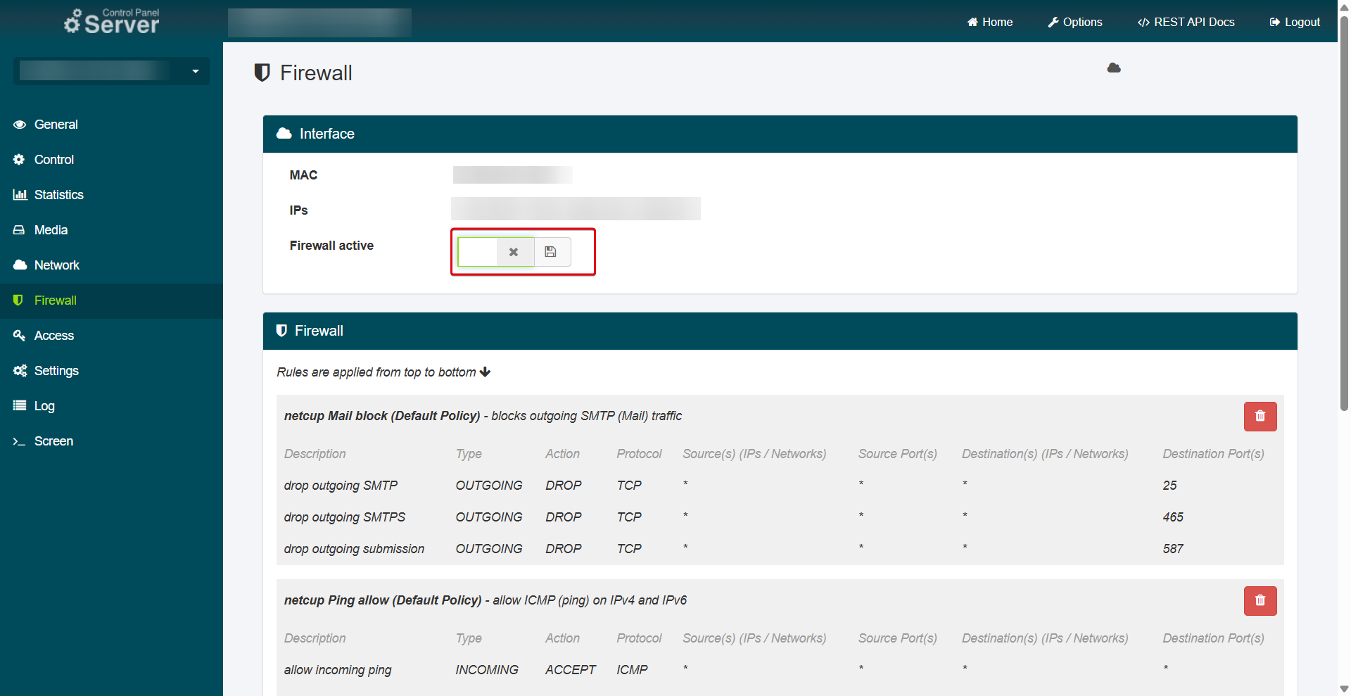
Task: Open the Options menu
Action: click(x=1074, y=22)
